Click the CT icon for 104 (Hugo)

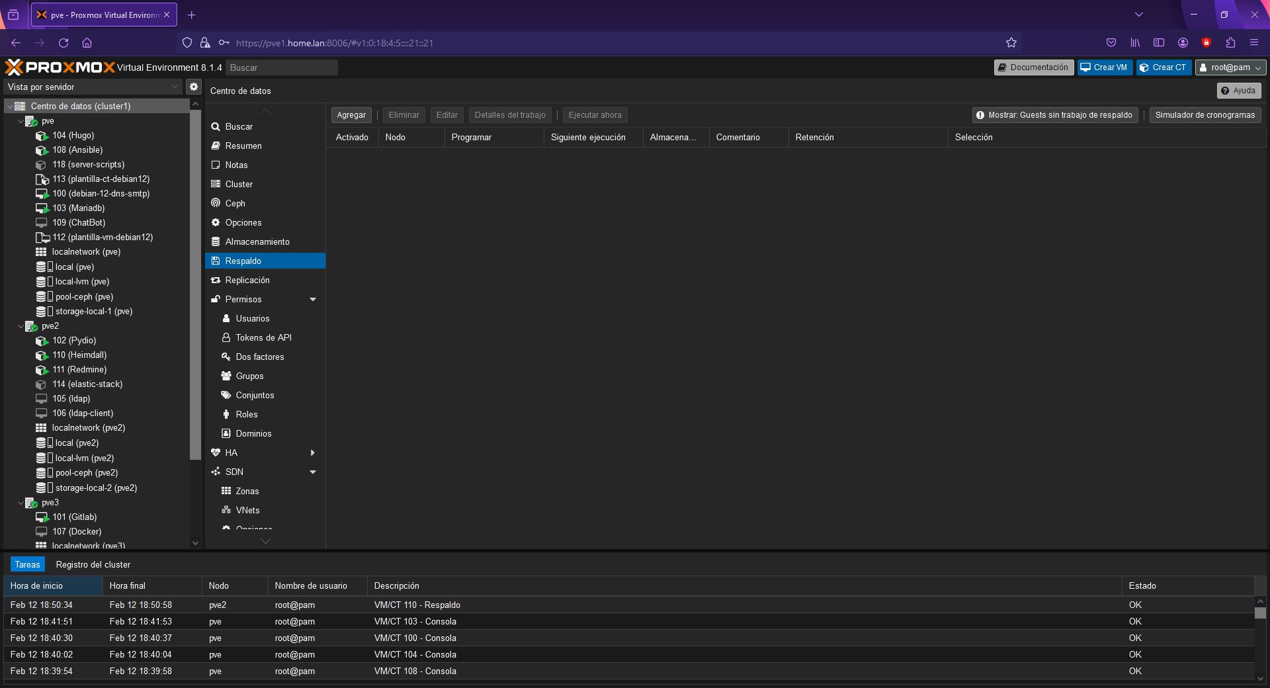42,136
